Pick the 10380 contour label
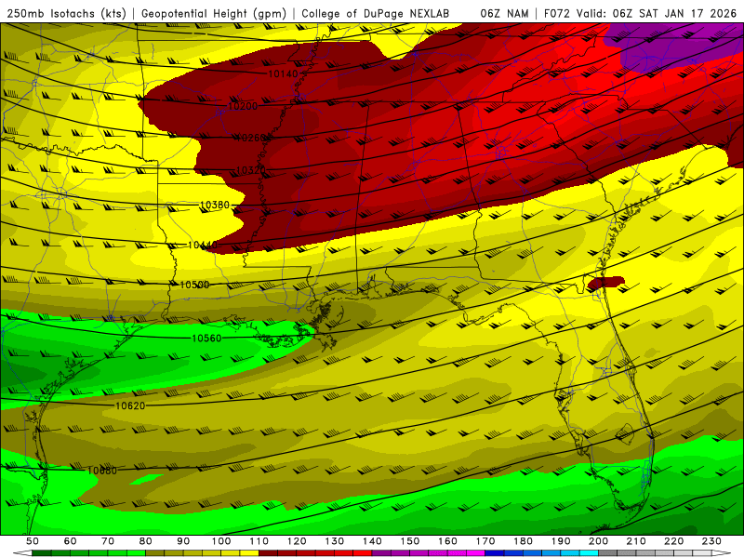Viewport: 744px width, 558px height. [215, 205]
